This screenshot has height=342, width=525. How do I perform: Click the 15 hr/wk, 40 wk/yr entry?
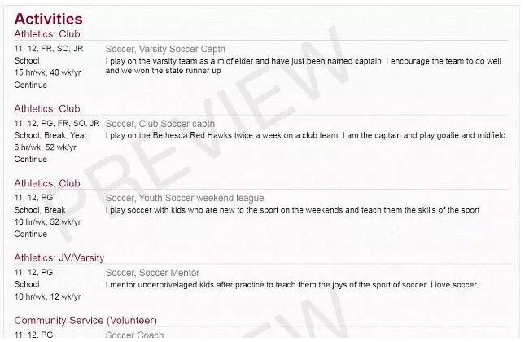(x=47, y=72)
